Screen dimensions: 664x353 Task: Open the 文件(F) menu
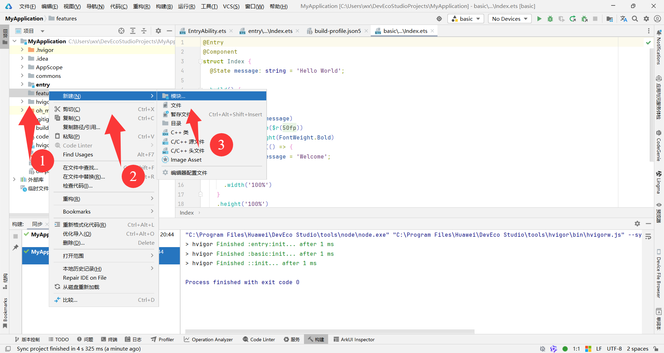(x=27, y=6)
